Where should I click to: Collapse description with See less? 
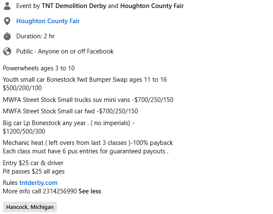(90, 191)
